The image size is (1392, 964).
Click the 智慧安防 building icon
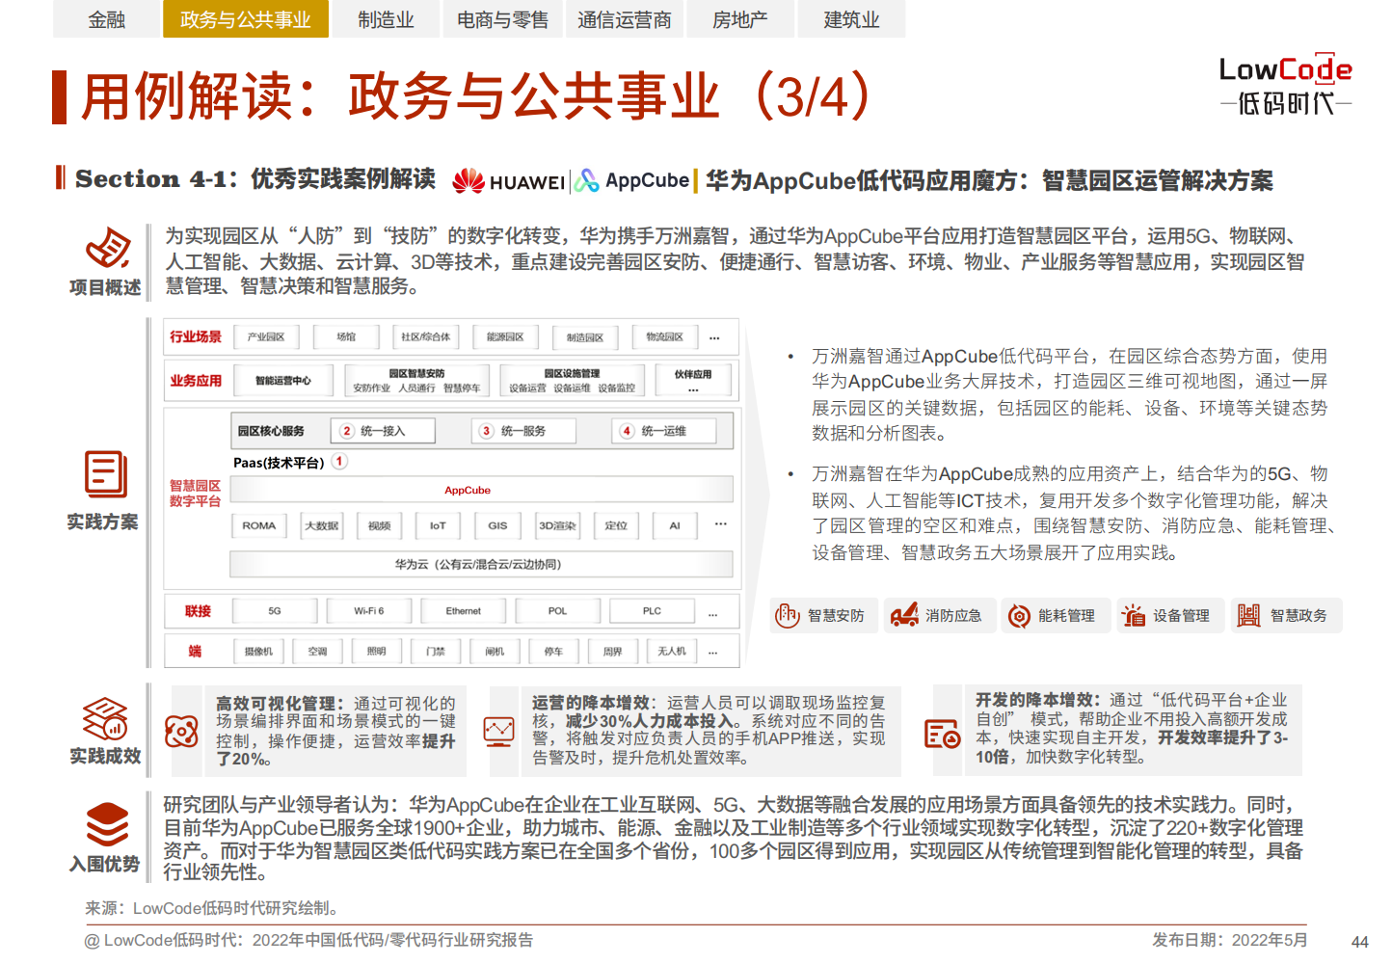788,615
